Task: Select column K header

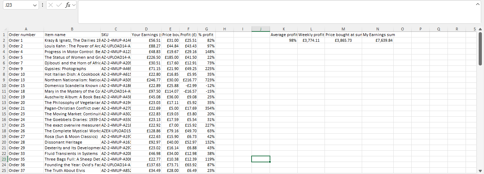Action: (284, 29)
